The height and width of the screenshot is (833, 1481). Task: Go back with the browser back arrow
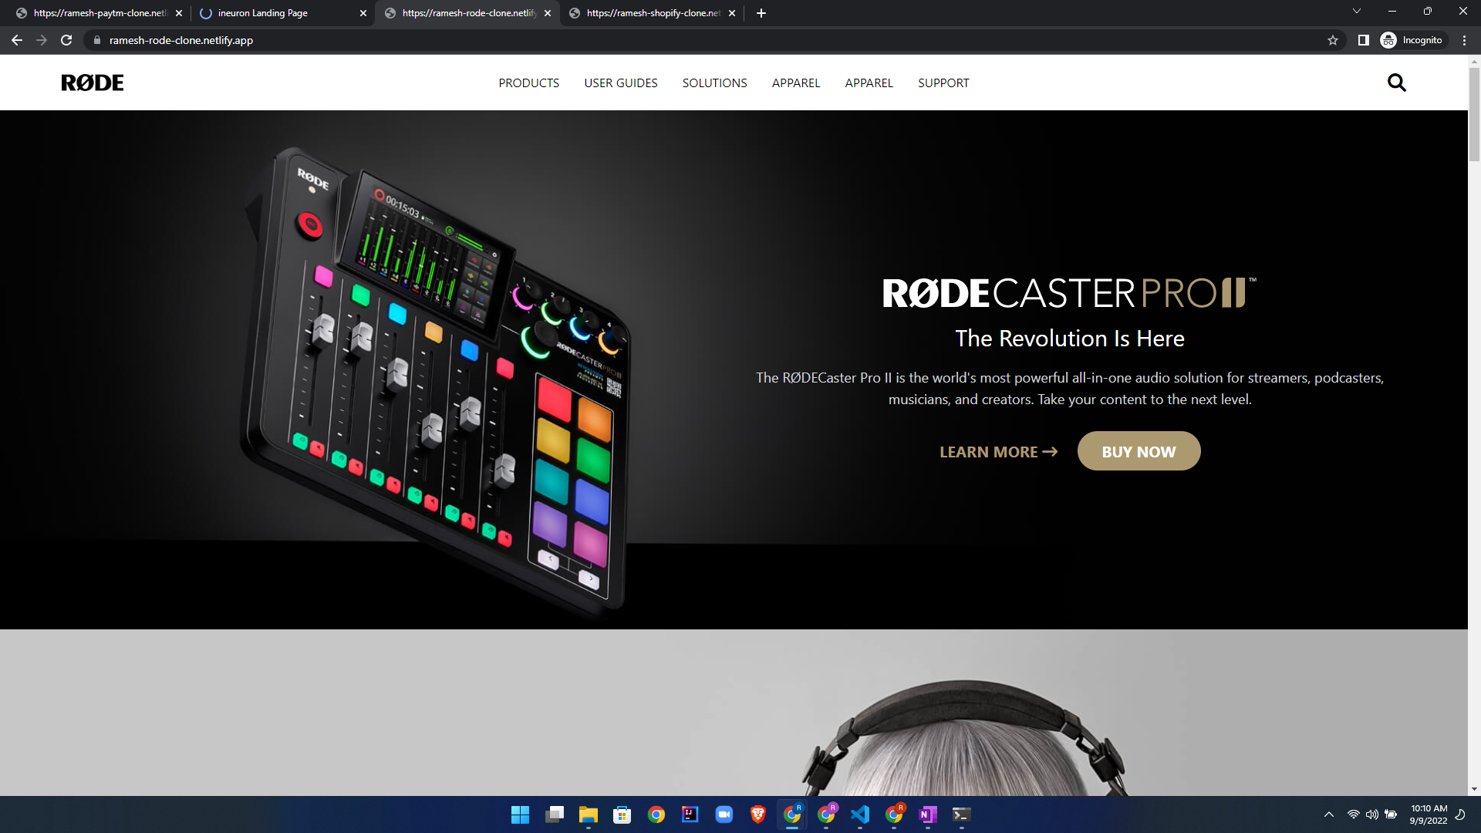[x=17, y=40]
